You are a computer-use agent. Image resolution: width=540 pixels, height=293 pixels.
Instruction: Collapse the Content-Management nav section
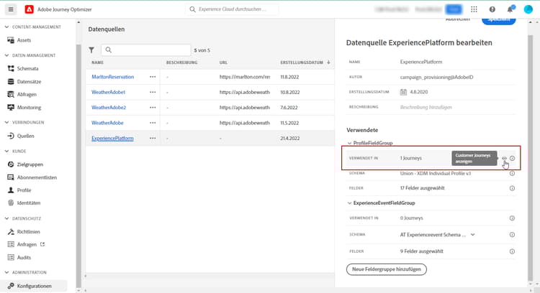coord(6,27)
